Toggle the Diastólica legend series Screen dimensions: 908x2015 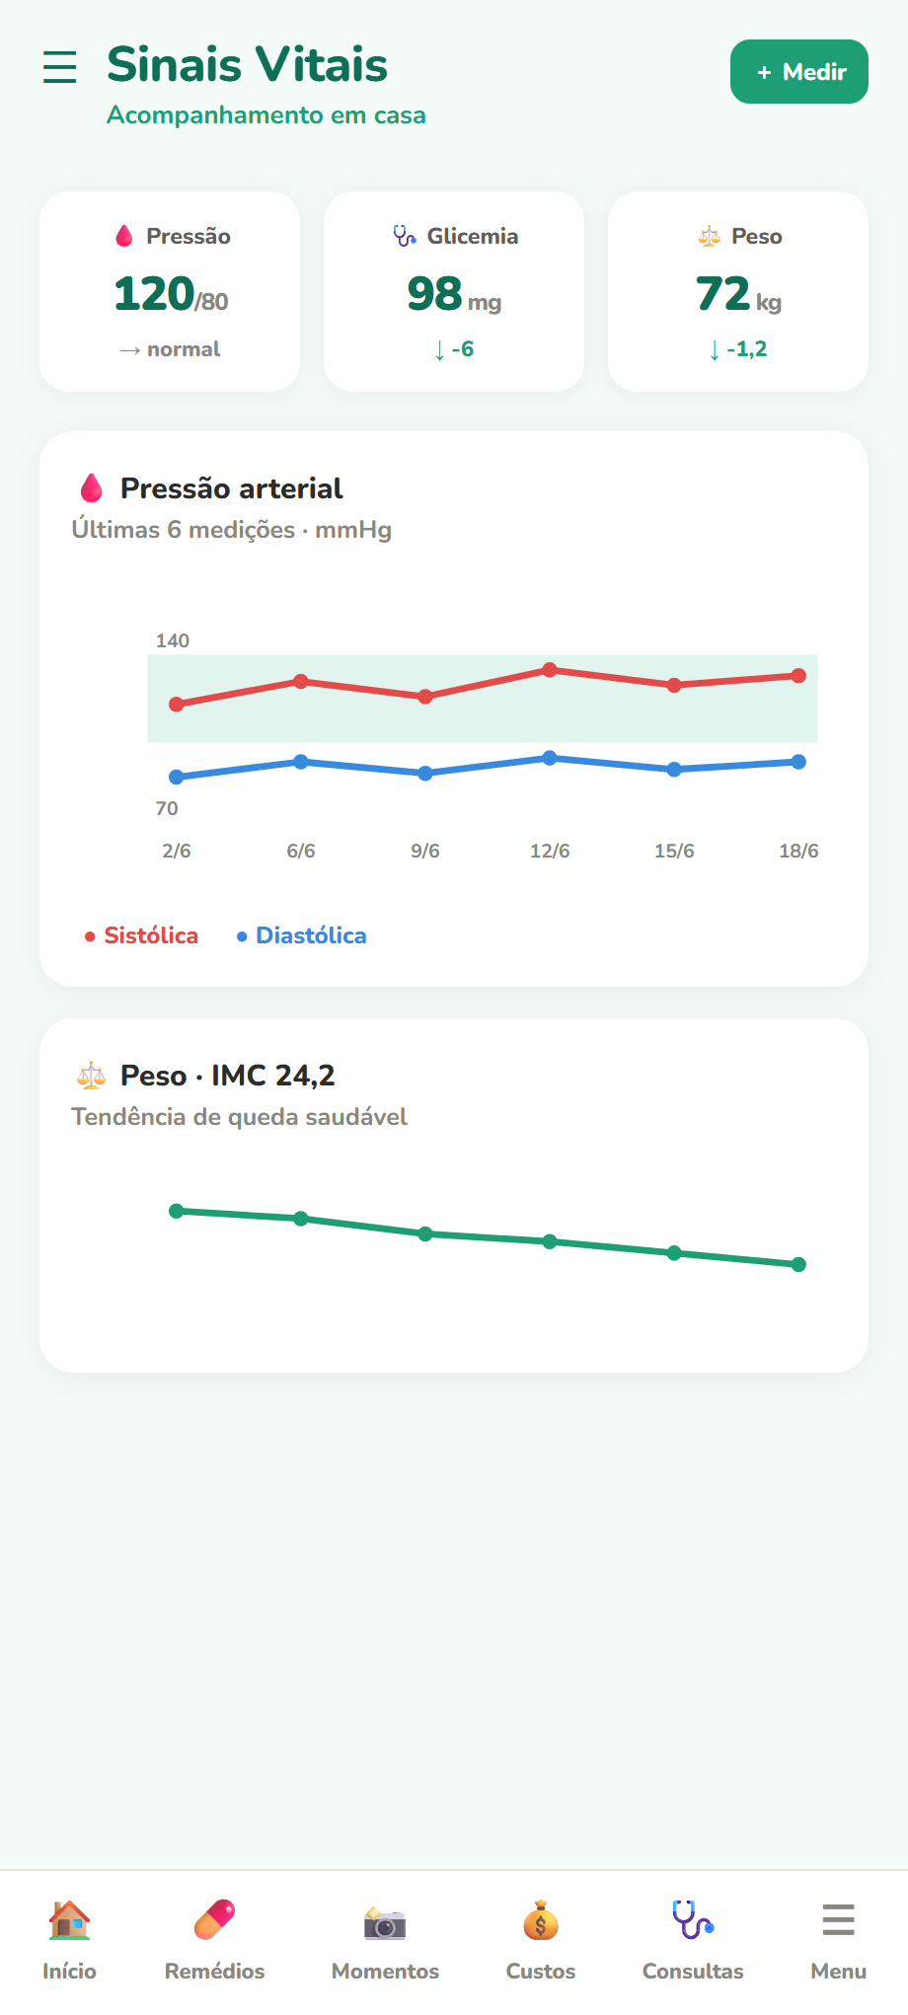click(301, 935)
